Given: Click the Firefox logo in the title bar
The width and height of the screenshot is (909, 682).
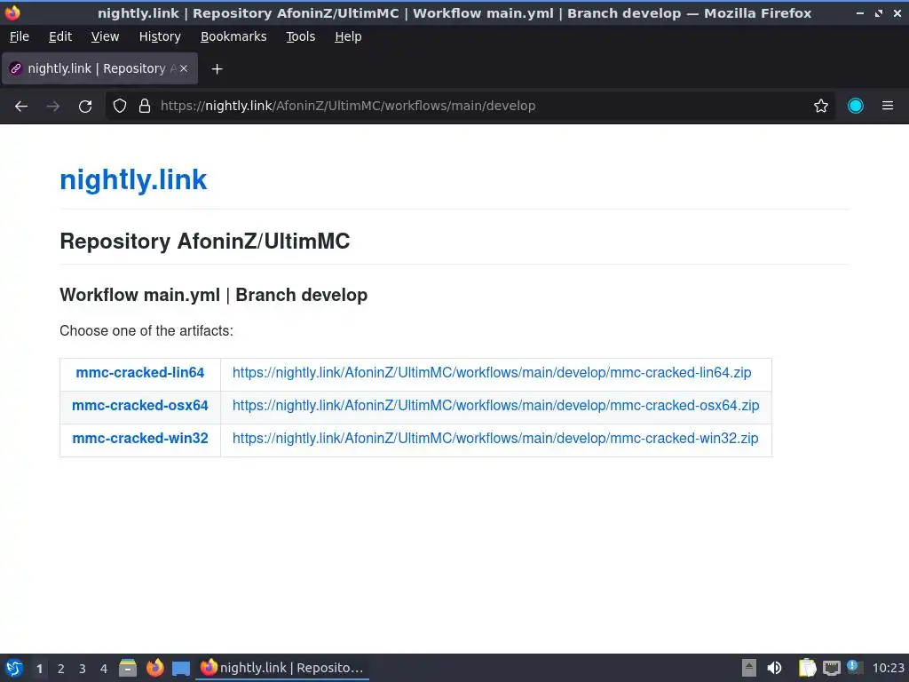Looking at the screenshot, I should [12, 12].
